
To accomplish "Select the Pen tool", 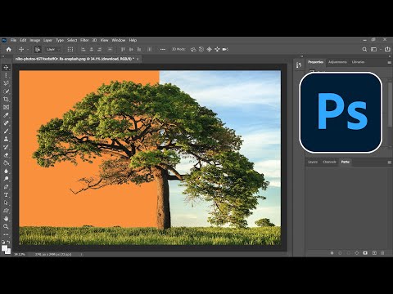I will click(x=6, y=187).
